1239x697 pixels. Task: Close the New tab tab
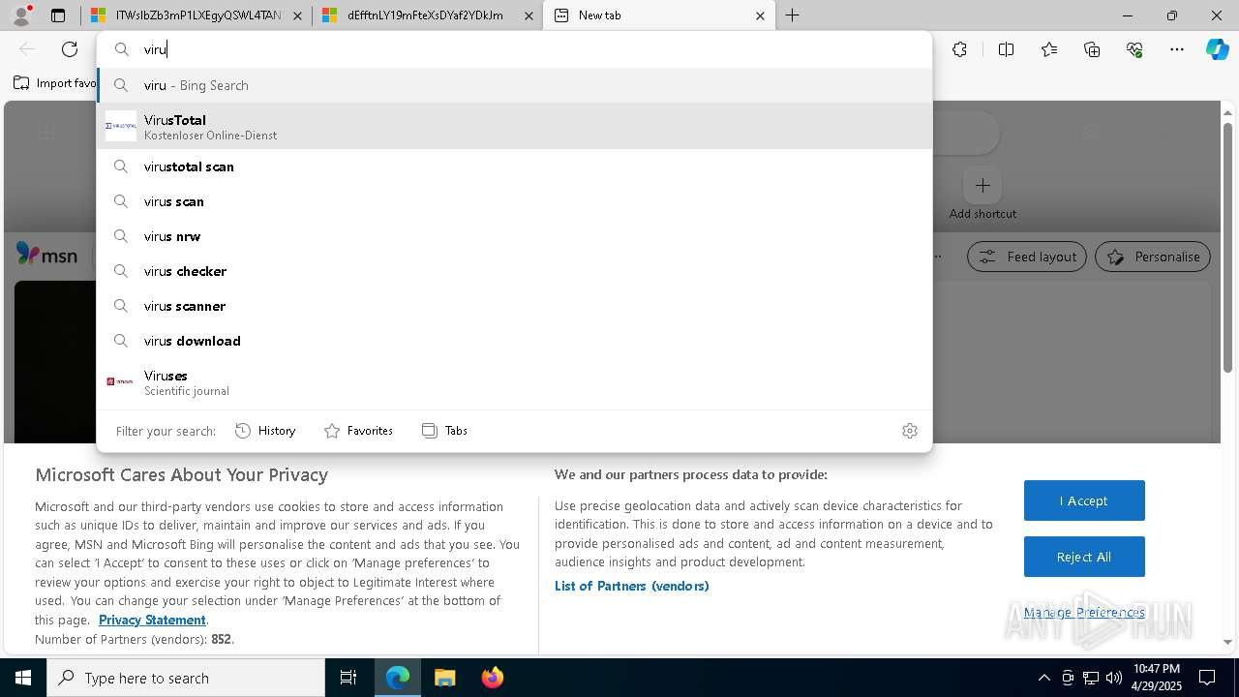coord(760,15)
